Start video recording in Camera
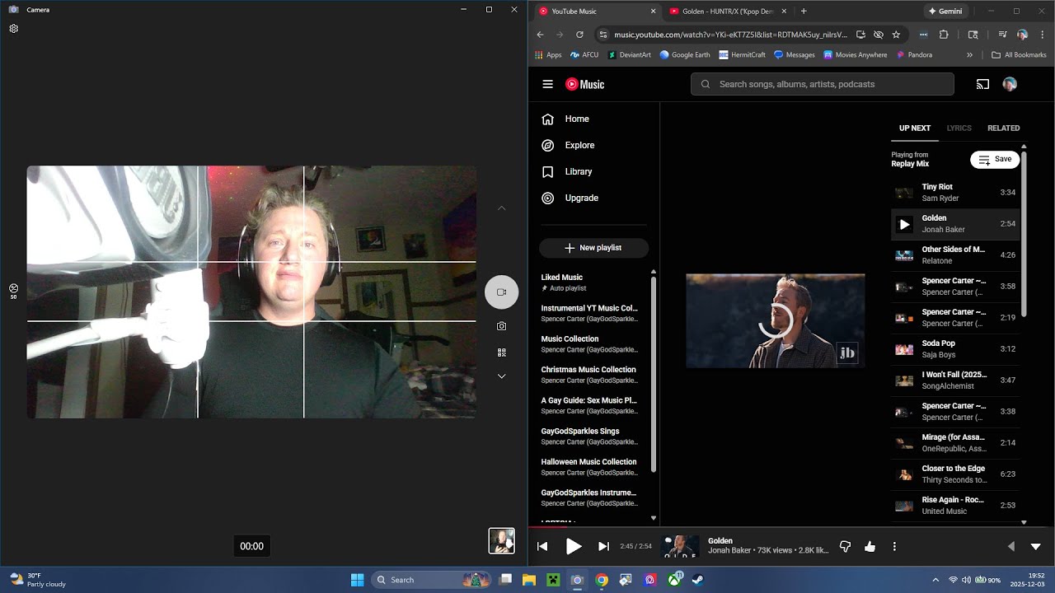The height and width of the screenshot is (593, 1055). pyautogui.click(x=501, y=292)
